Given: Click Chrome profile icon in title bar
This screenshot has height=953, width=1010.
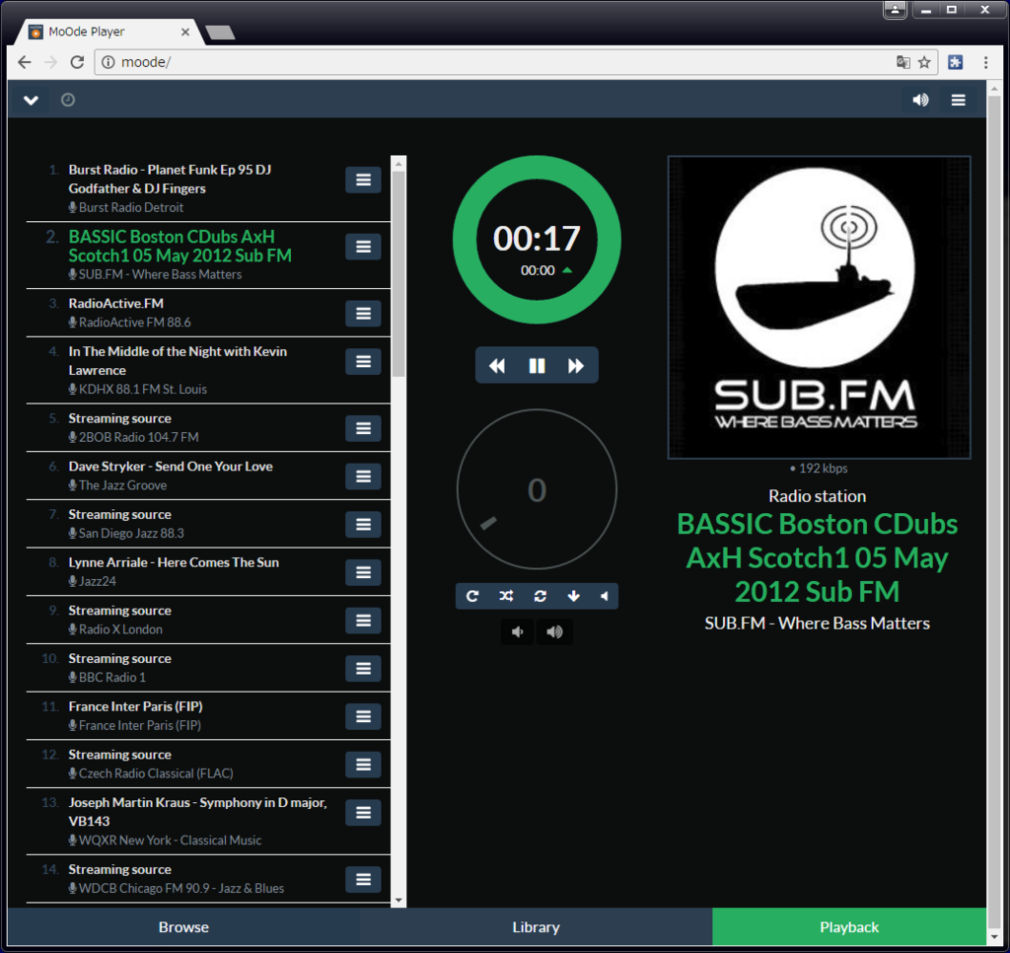Looking at the screenshot, I should pyautogui.click(x=895, y=10).
